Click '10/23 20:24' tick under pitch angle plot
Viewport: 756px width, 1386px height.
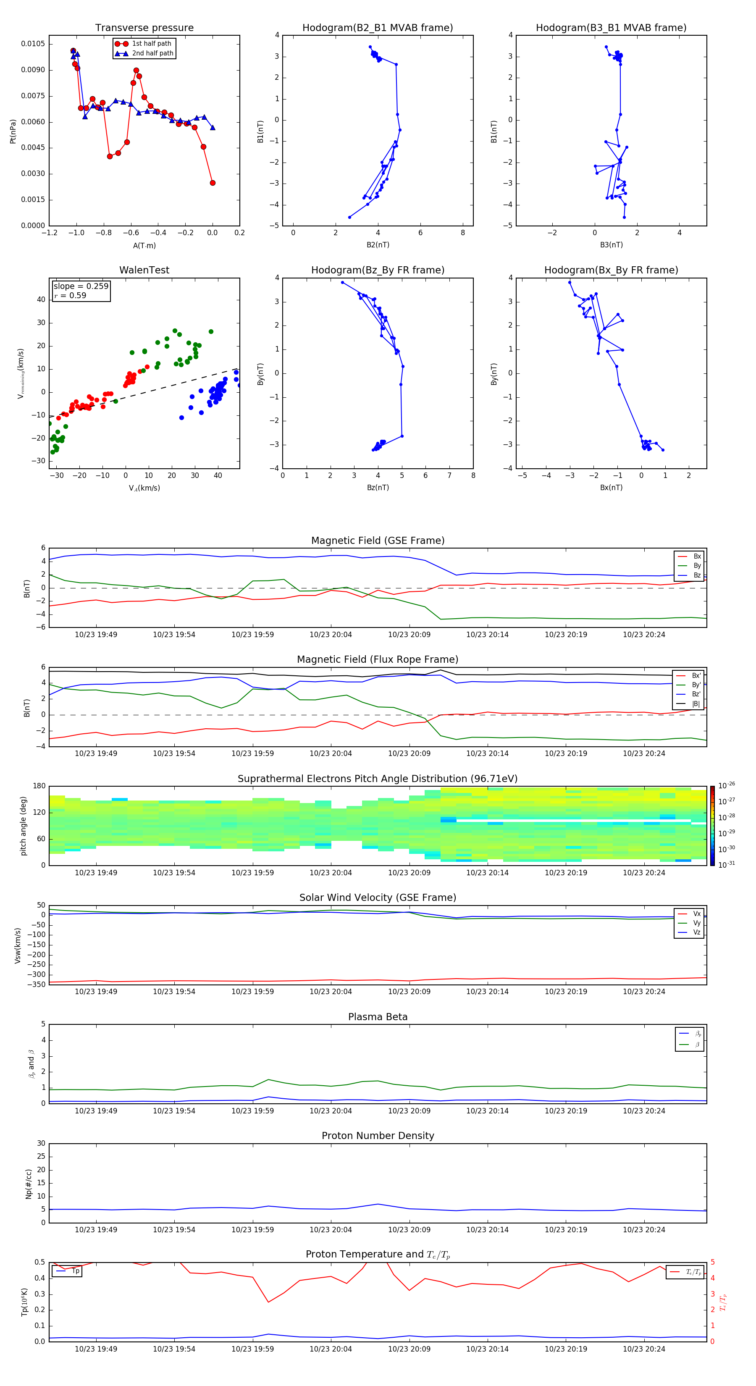coord(643,873)
